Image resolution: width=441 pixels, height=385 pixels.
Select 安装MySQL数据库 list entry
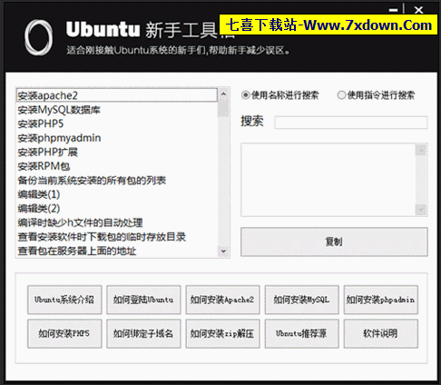[x=117, y=110]
